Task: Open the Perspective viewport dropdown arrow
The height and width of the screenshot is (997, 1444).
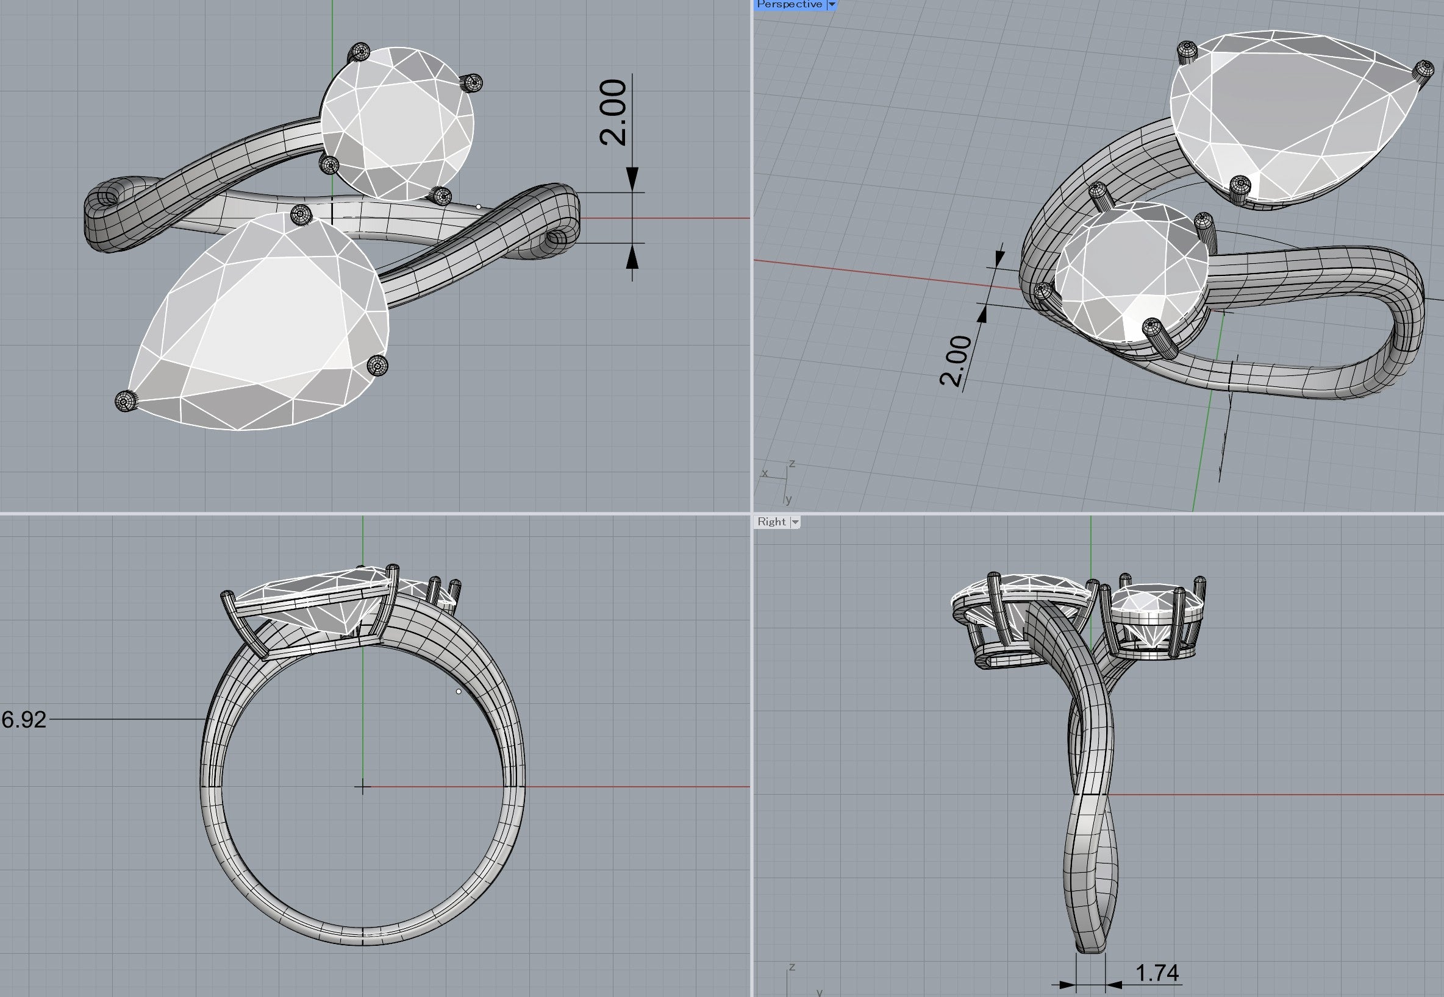Action: pyautogui.click(x=831, y=4)
